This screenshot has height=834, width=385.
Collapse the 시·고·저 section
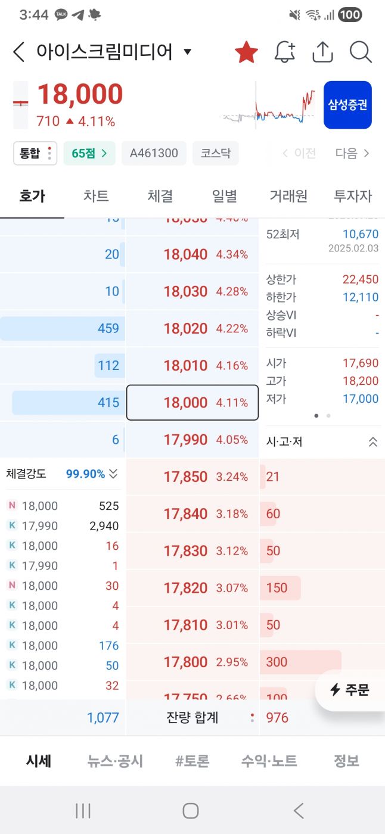tap(373, 441)
